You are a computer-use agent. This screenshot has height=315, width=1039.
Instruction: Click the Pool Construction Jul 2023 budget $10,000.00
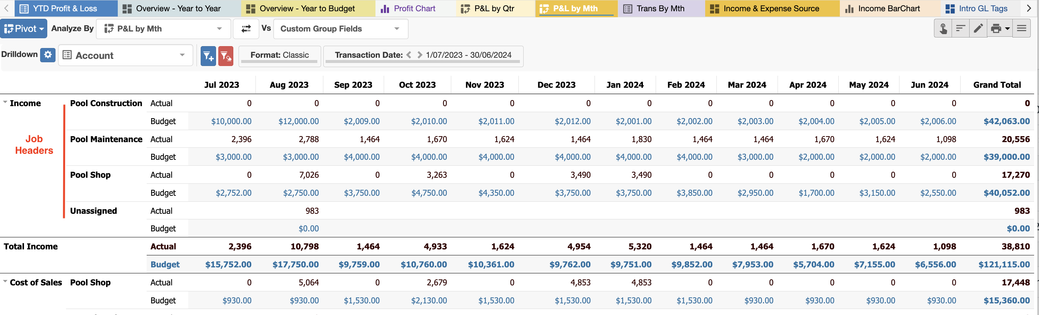point(231,121)
